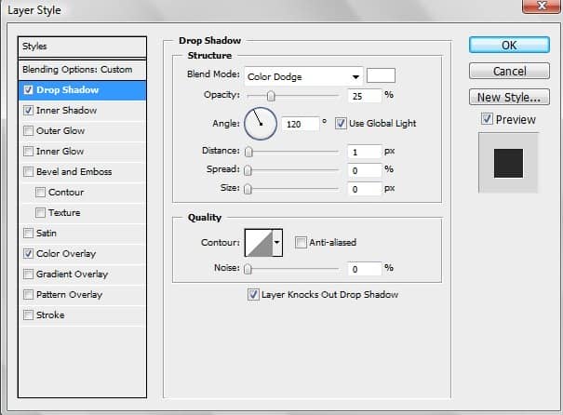Click the OK button
Screen dimensions: 563x415
click(x=509, y=46)
